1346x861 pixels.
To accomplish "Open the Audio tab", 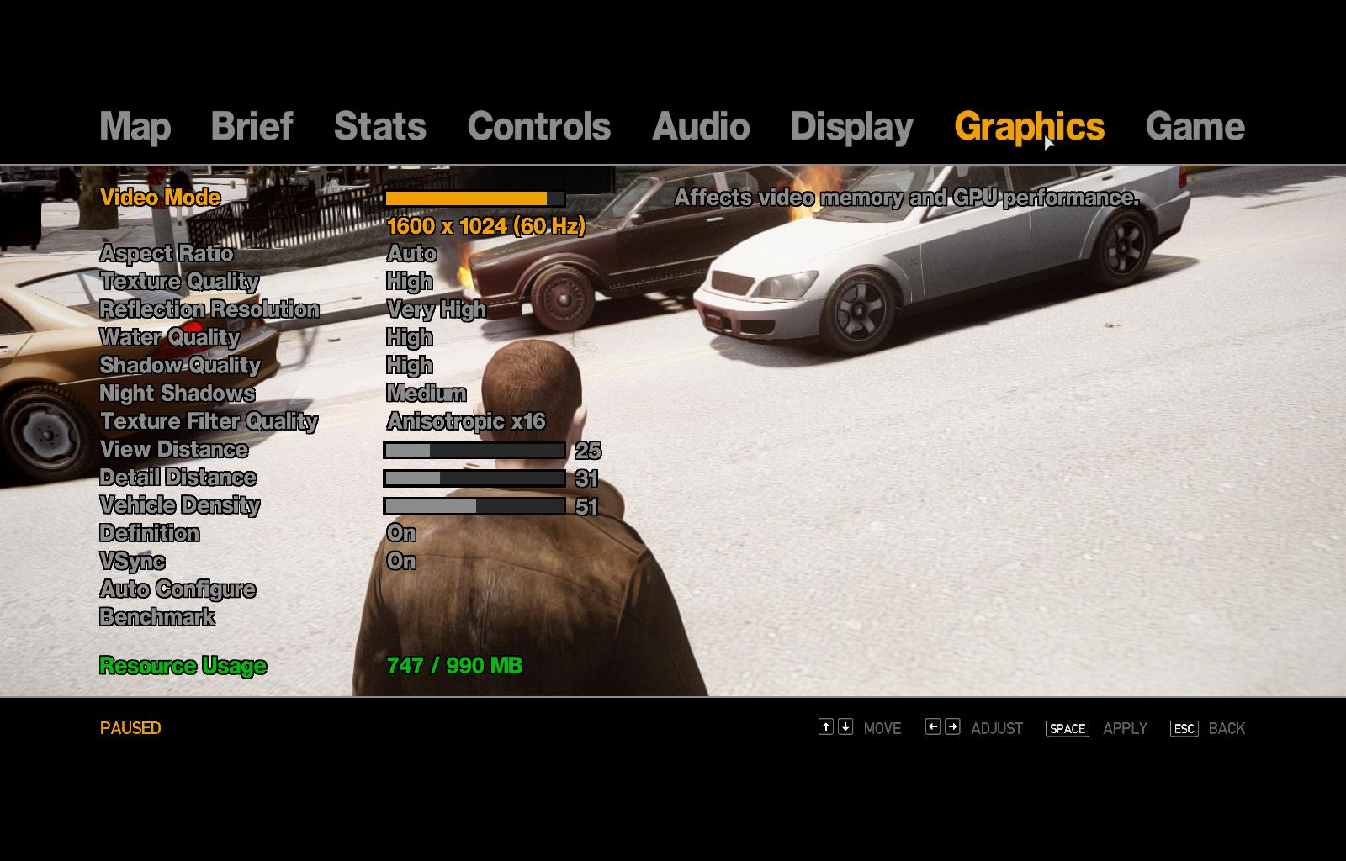I will [x=701, y=126].
